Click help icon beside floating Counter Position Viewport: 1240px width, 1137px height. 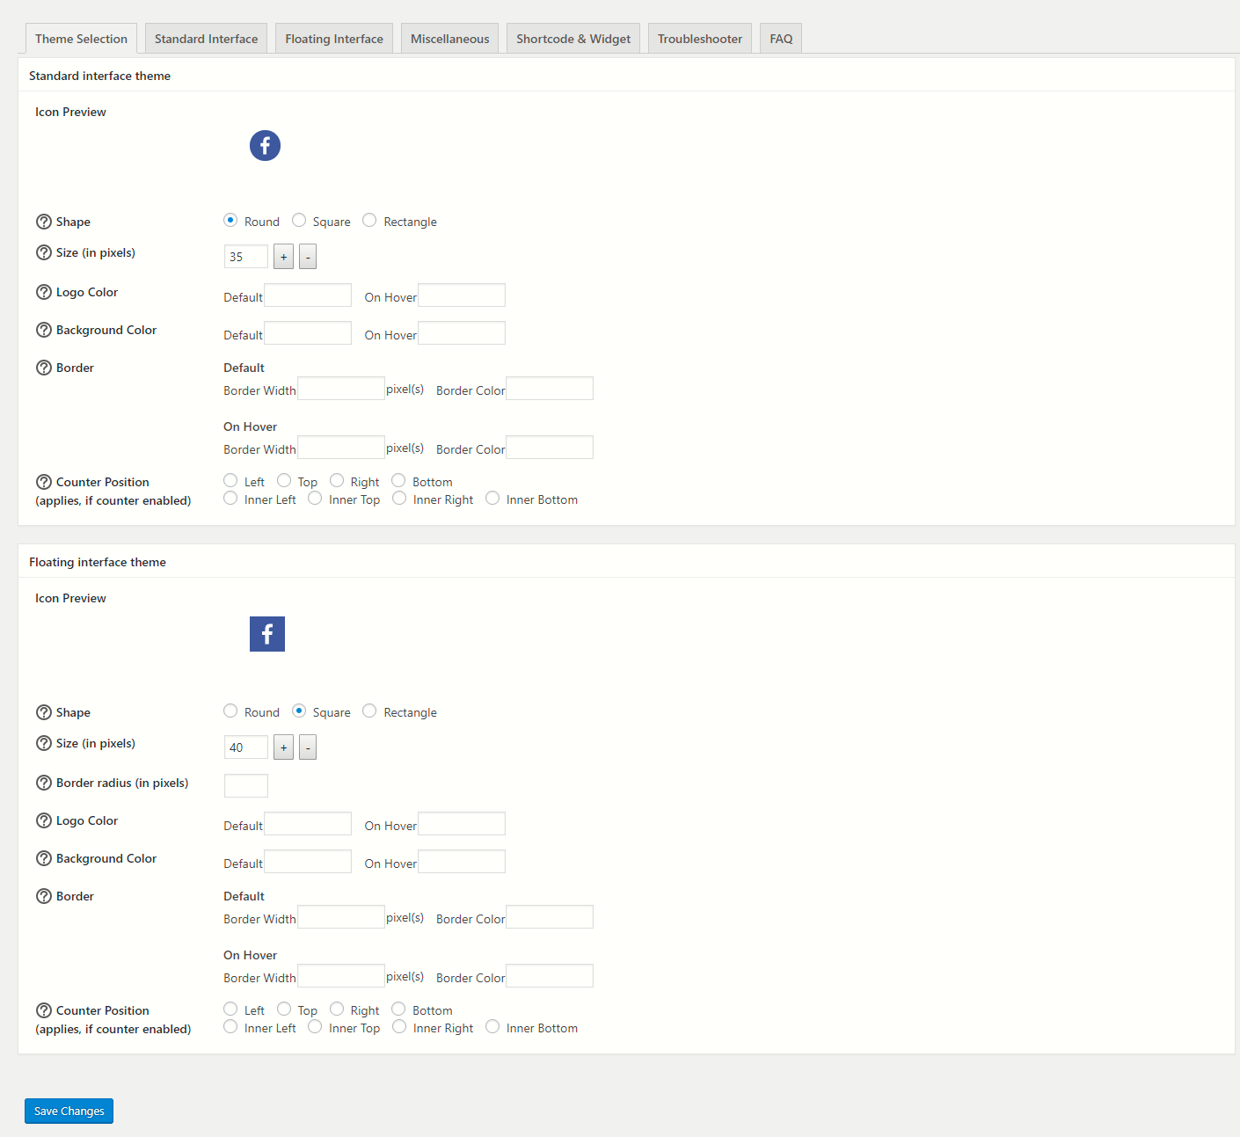point(44,1010)
